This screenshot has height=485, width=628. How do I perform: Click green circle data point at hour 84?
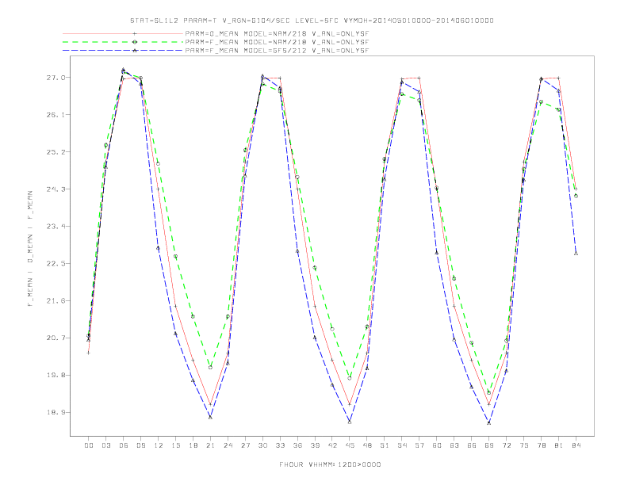(576, 196)
